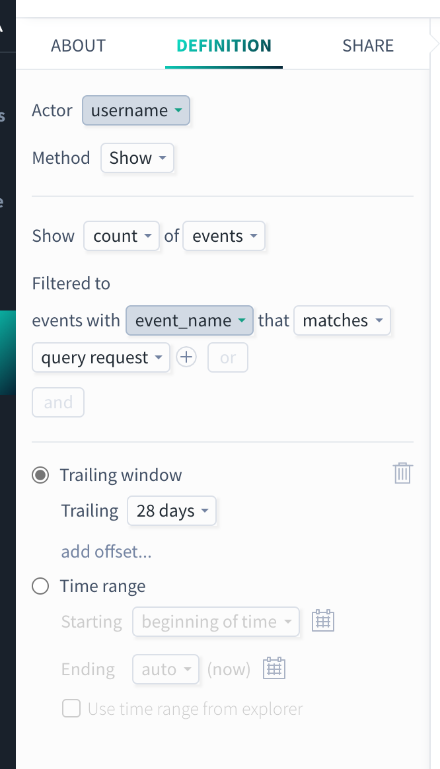
Task: Click the 'and' filter button
Action: [58, 402]
